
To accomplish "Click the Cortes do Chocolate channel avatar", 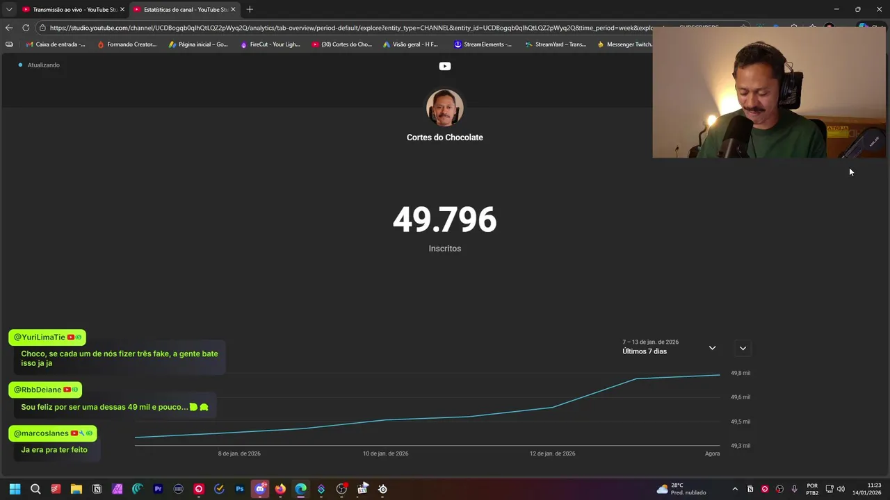I will tap(444, 108).
